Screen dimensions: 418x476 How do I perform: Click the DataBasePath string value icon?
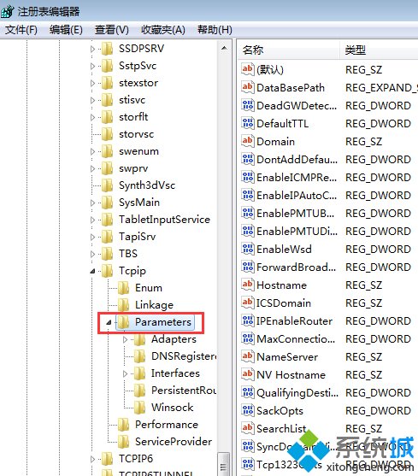[247, 87]
